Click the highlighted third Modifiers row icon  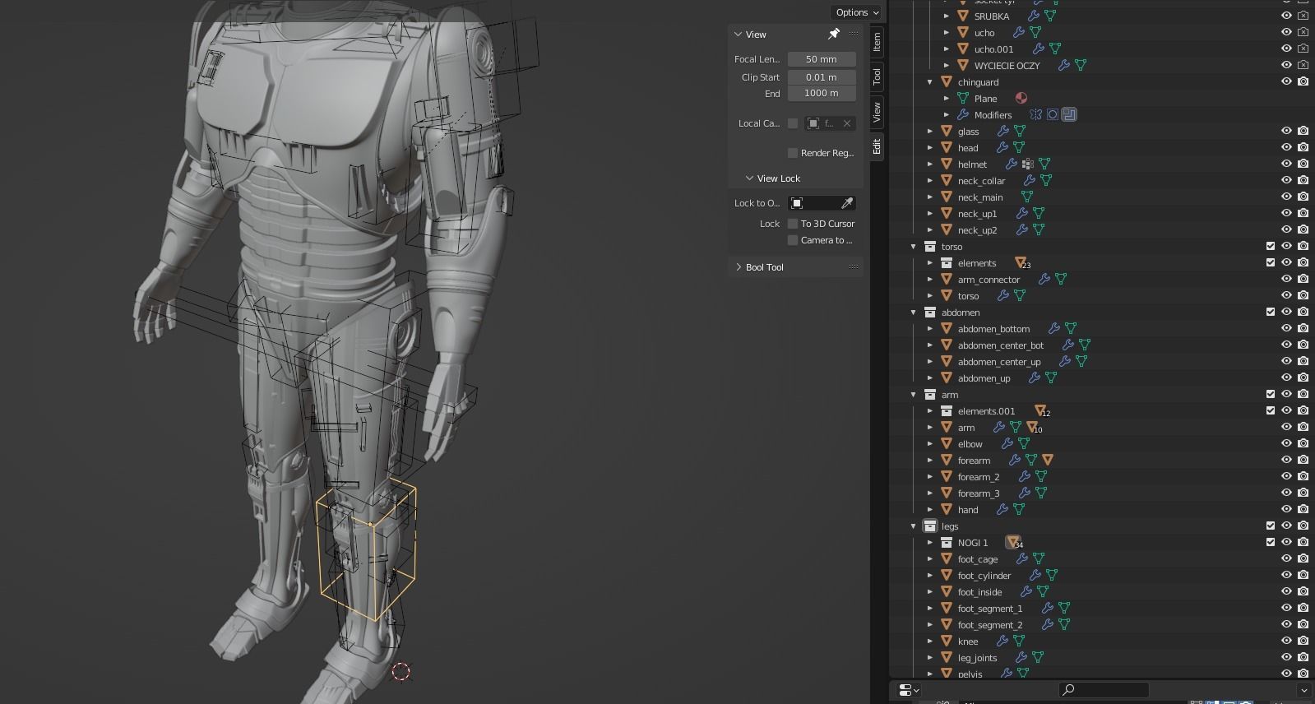click(1069, 114)
